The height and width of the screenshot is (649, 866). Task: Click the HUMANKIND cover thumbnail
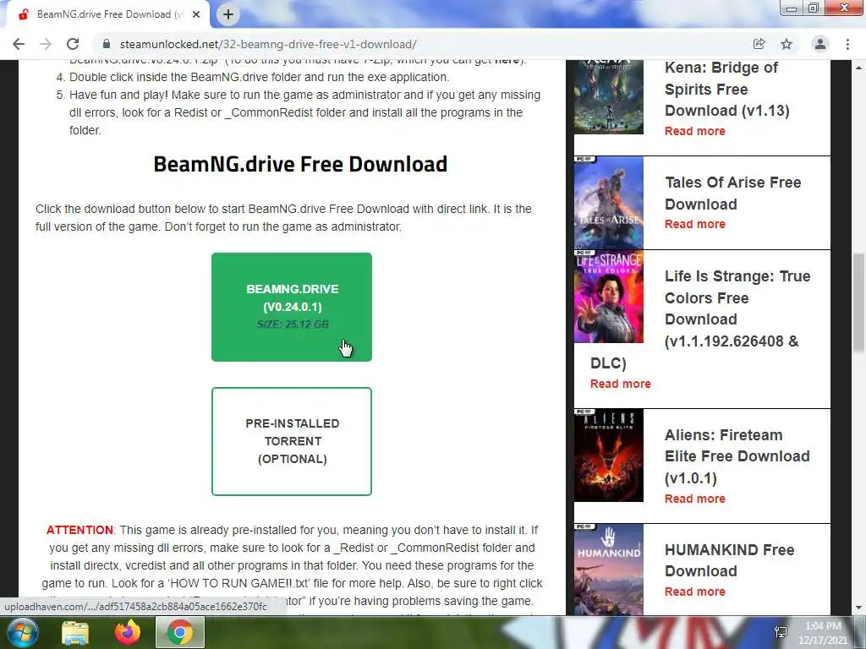coord(609,570)
